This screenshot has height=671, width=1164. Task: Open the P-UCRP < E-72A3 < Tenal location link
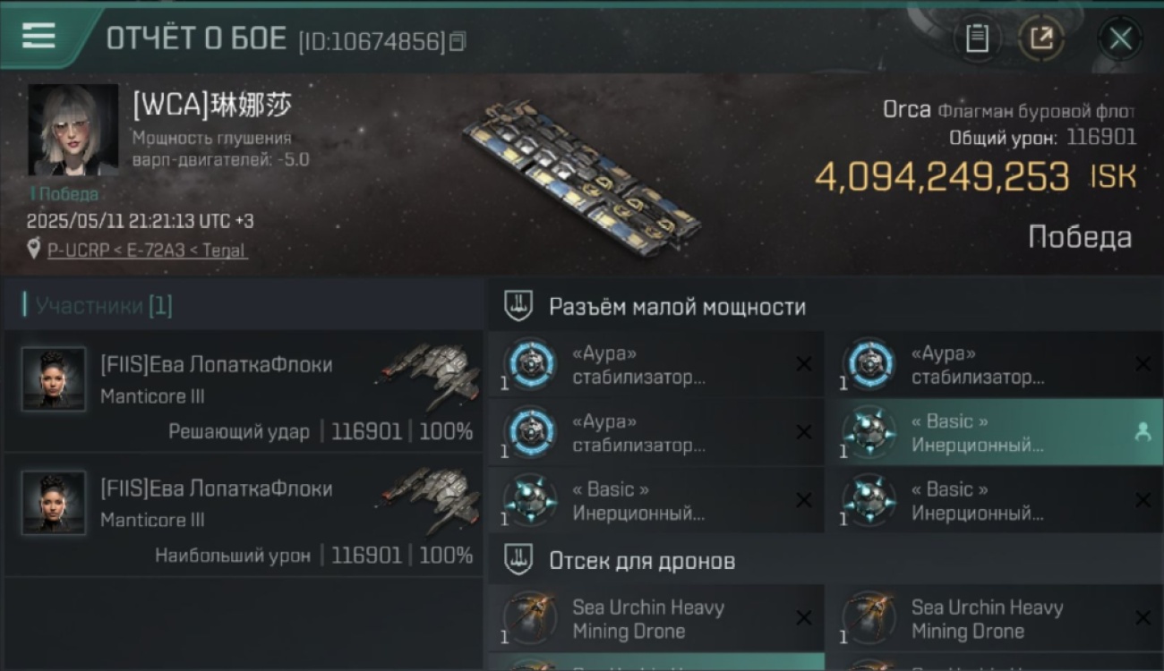pyautogui.click(x=148, y=251)
